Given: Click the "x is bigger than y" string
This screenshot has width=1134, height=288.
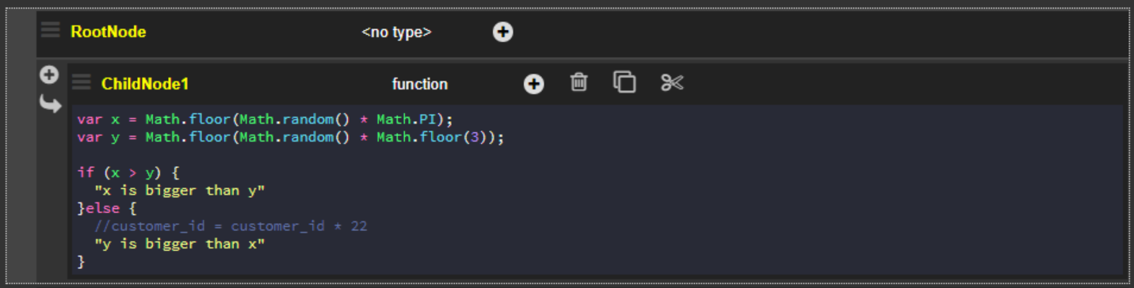Looking at the screenshot, I should (x=179, y=191).
